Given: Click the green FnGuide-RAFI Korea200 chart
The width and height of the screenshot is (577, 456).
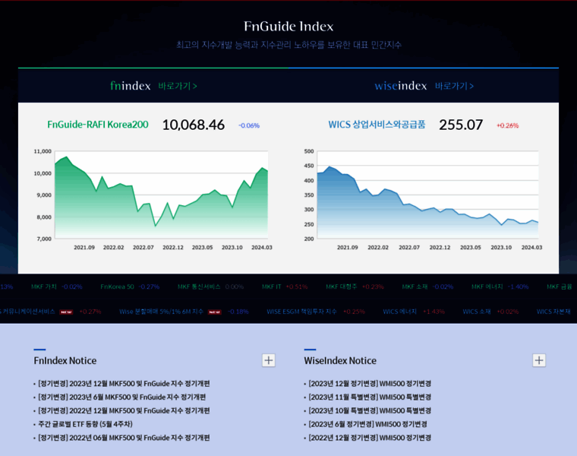Looking at the screenshot, I should (x=161, y=198).
